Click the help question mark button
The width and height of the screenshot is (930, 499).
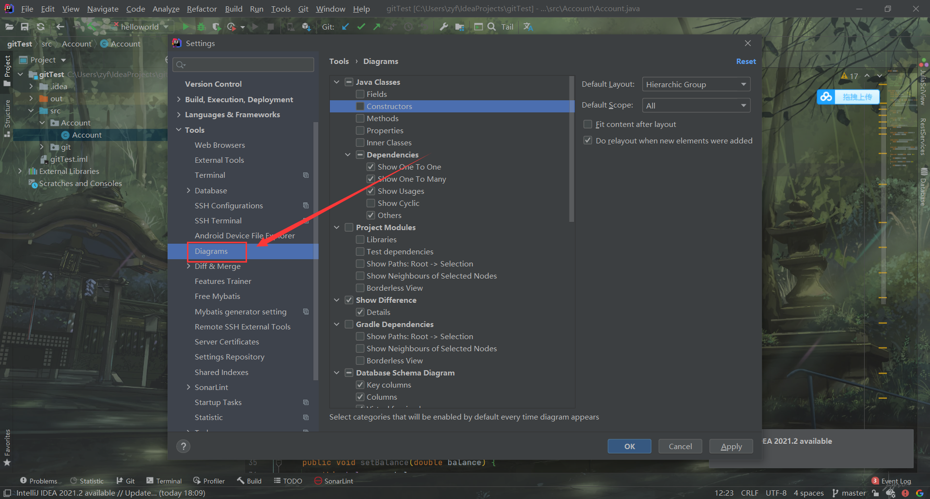183,446
